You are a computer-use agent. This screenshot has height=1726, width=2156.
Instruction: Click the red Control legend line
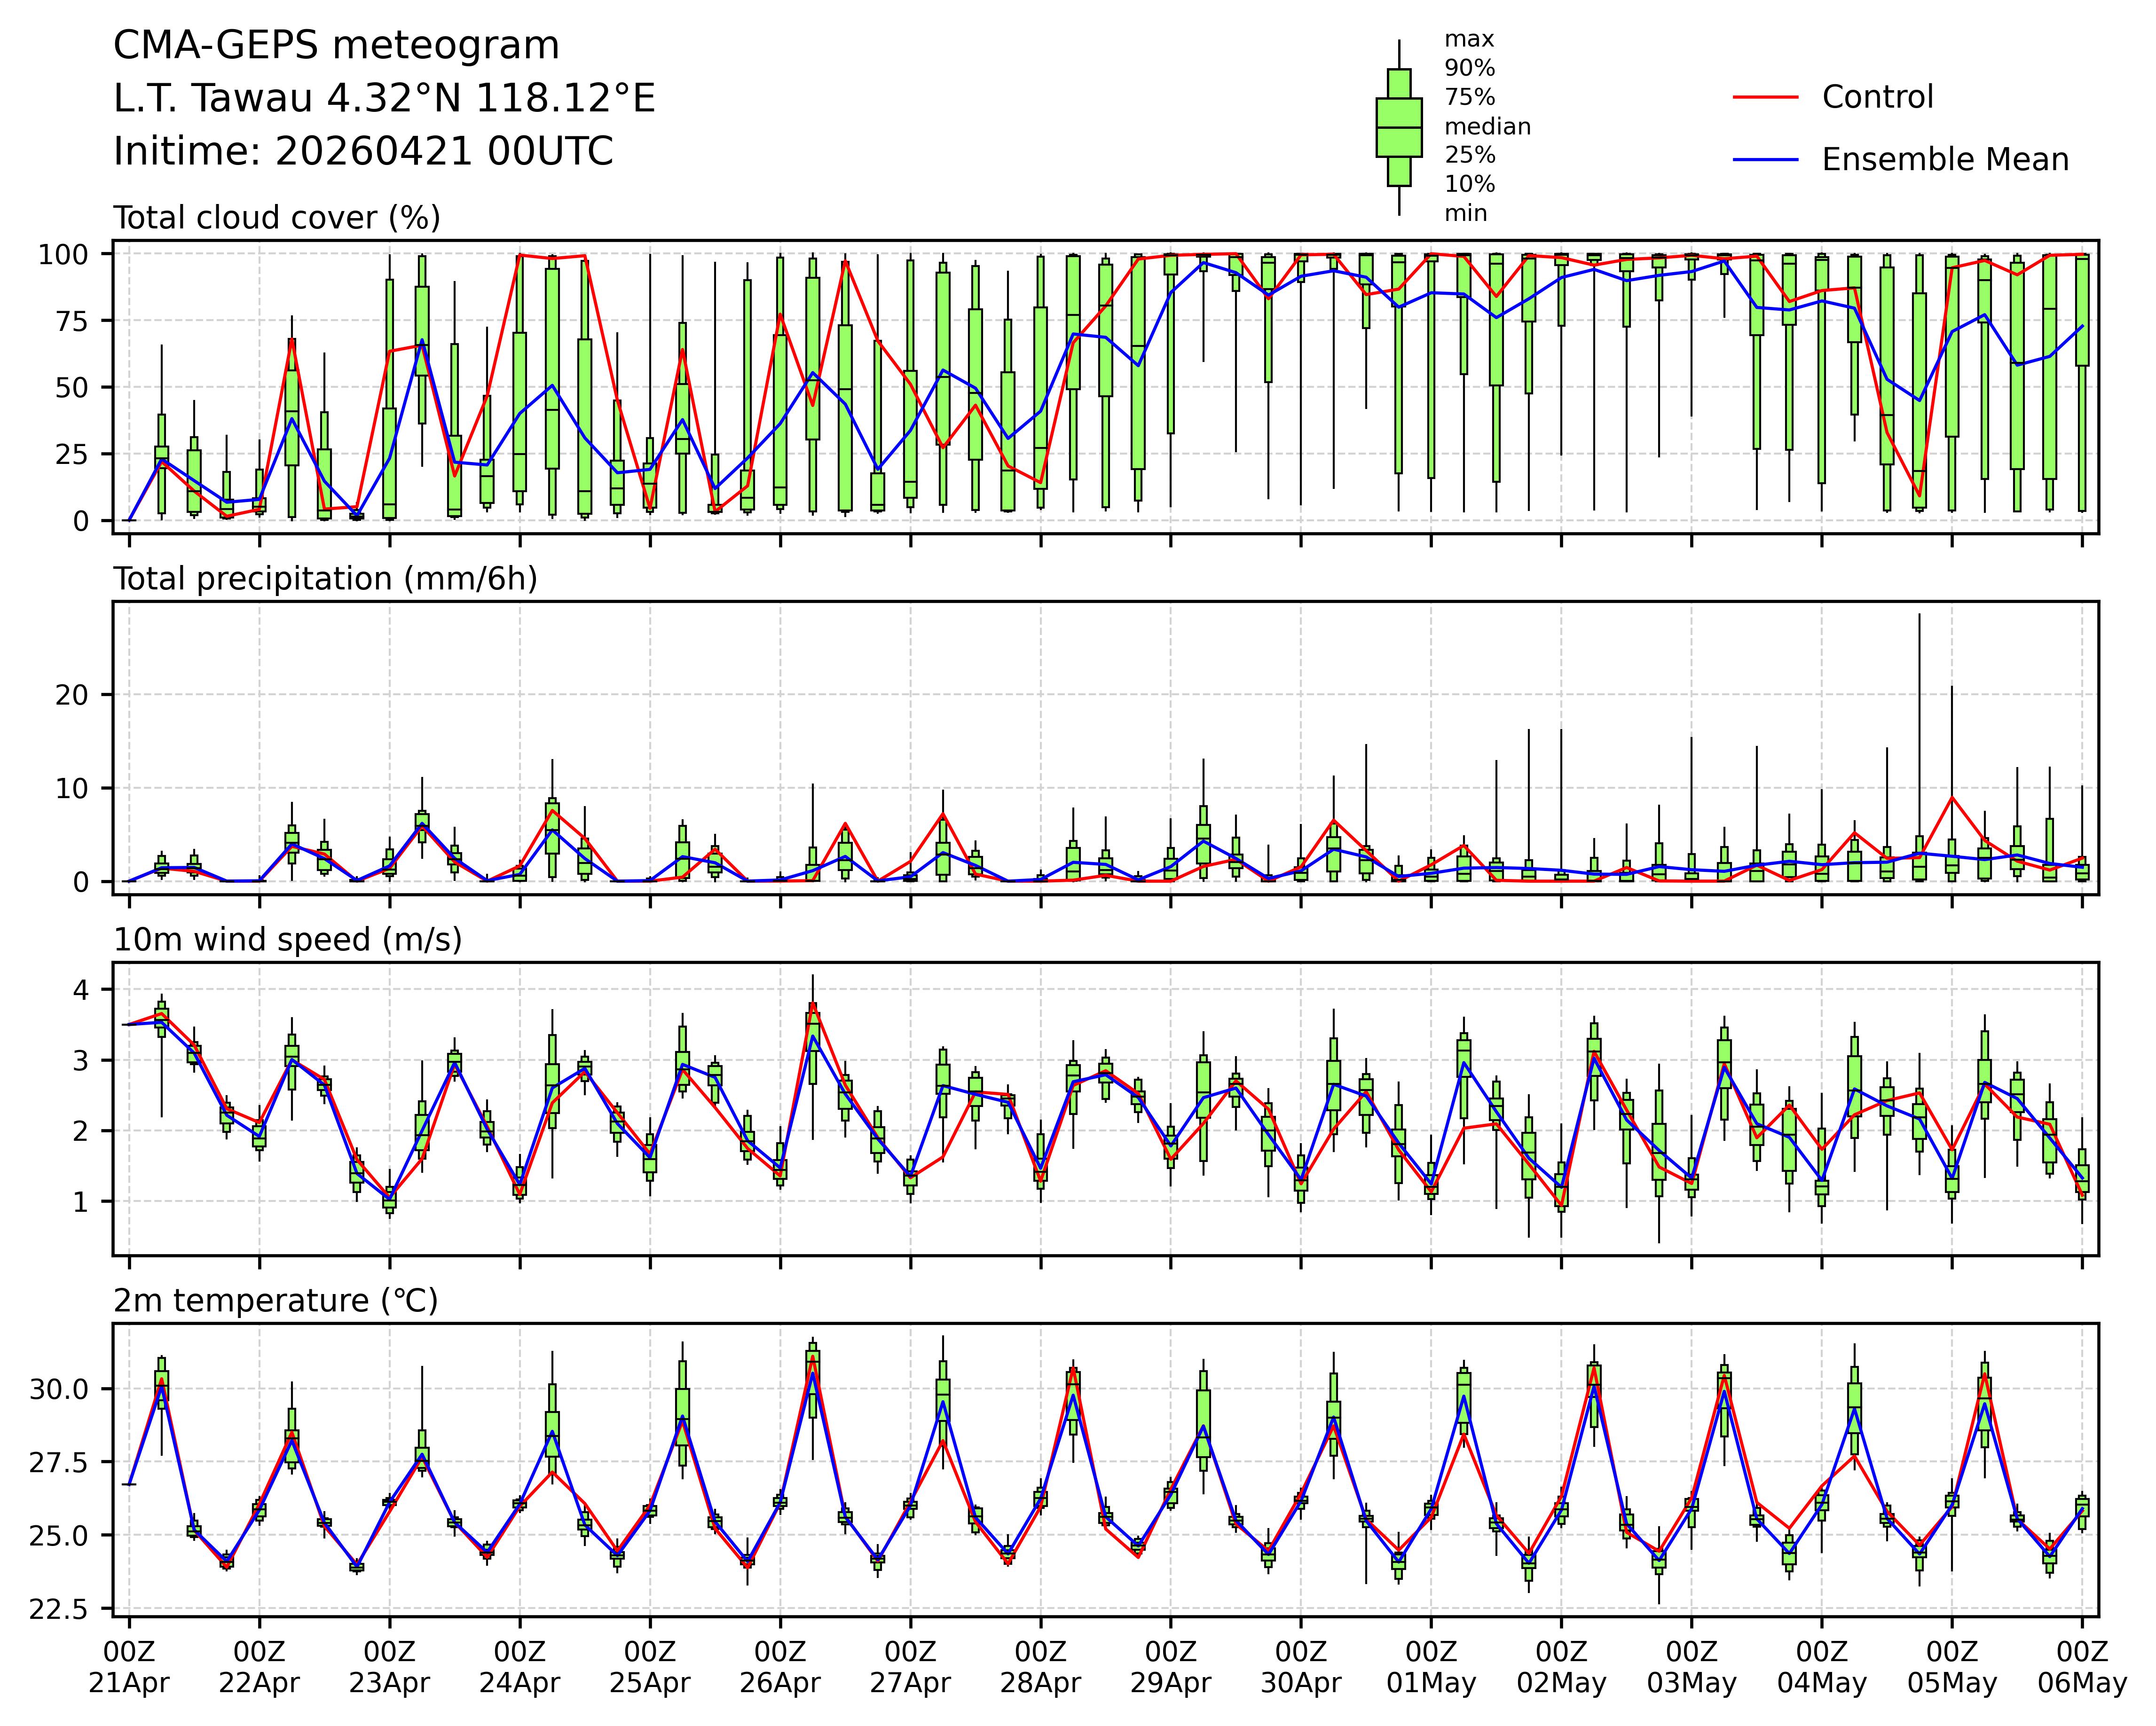1765,97
